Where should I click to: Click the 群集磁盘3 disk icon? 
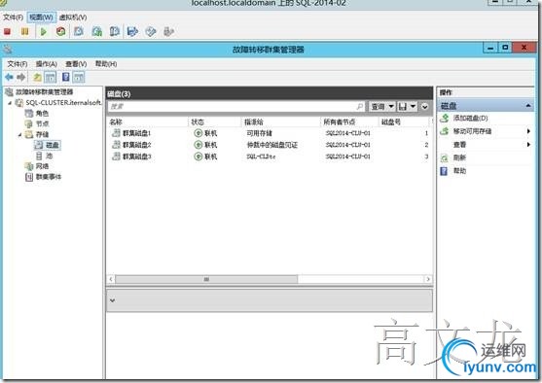[x=116, y=157]
